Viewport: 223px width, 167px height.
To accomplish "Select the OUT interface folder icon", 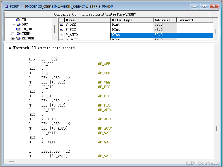I will click(x=18, y=24).
